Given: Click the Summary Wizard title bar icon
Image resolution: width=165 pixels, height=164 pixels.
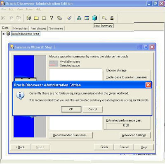Looking at the screenshot, I should coord(12,47).
